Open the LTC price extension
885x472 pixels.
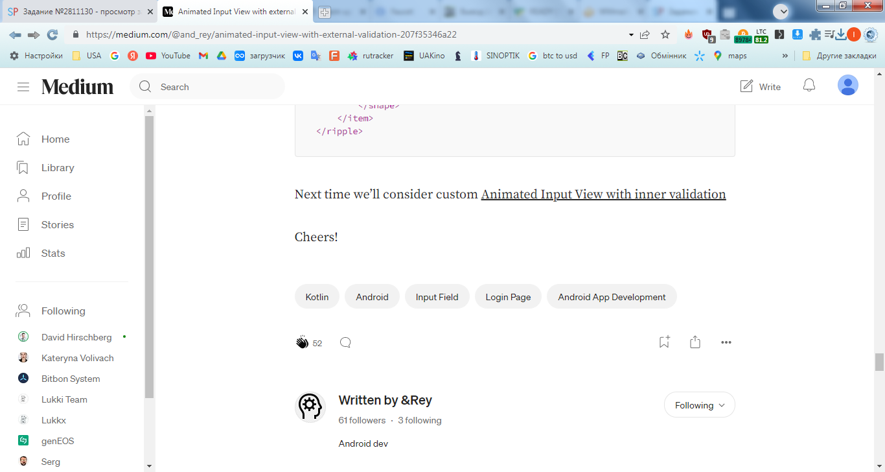coord(761,35)
